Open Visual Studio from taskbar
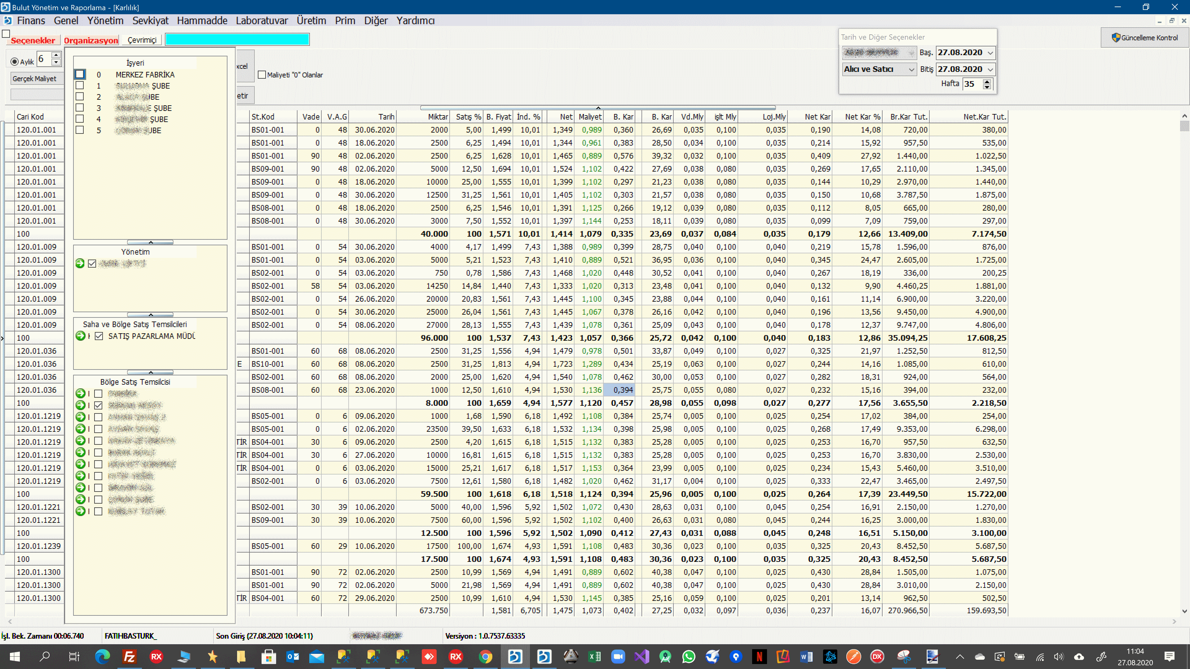The height and width of the screenshot is (669, 1190). 642,657
